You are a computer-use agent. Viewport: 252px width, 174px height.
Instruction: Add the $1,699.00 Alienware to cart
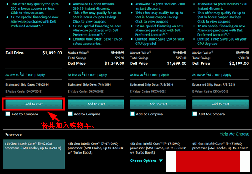158,104
